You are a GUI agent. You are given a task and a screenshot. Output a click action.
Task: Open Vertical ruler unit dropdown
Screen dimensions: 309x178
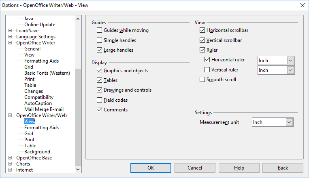[290, 70]
